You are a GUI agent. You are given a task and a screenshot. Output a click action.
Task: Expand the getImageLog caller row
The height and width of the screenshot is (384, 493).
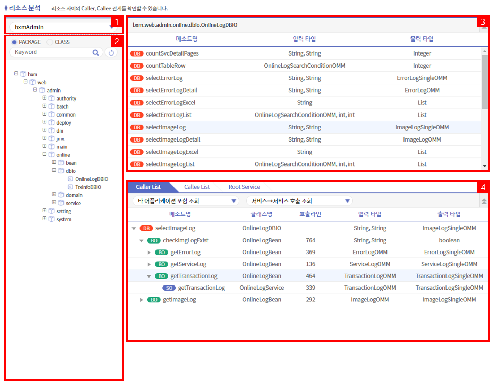[x=141, y=300]
